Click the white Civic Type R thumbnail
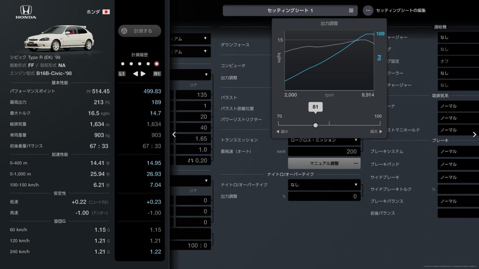This screenshot has width=479, height=269. click(59, 38)
